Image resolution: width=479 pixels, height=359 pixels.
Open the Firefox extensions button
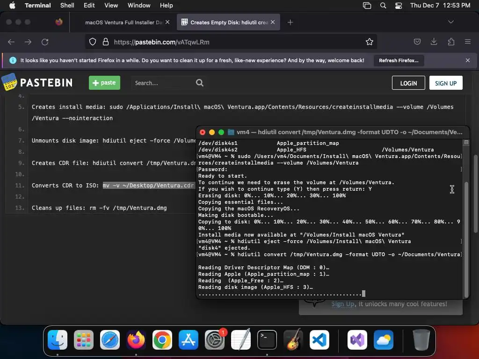[451, 42]
